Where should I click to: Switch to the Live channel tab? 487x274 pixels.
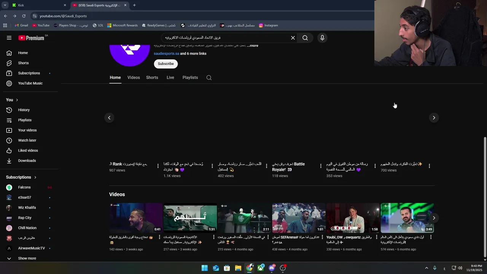pyautogui.click(x=170, y=78)
